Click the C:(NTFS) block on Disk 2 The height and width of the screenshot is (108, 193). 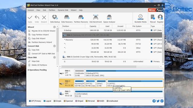(x=135, y=83)
